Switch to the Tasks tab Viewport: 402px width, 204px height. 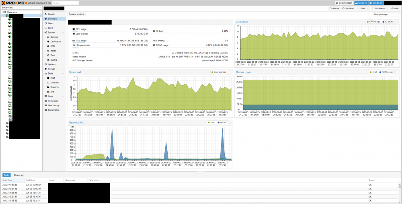(6, 175)
